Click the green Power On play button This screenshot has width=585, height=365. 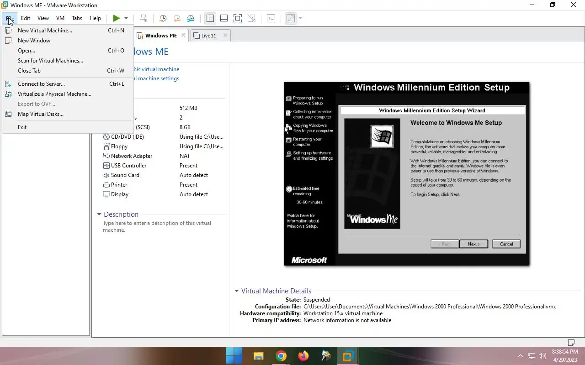coord(117,18)
